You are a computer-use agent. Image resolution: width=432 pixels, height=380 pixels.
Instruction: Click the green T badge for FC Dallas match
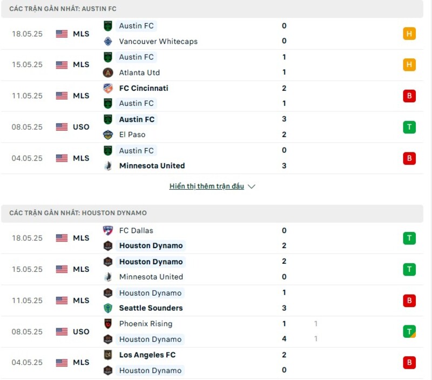[409, 238]
